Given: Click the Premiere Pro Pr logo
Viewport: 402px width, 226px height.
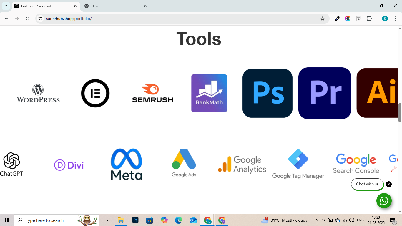Looking at the screenshot, I should pyautogui.click(x=325, y=93).
